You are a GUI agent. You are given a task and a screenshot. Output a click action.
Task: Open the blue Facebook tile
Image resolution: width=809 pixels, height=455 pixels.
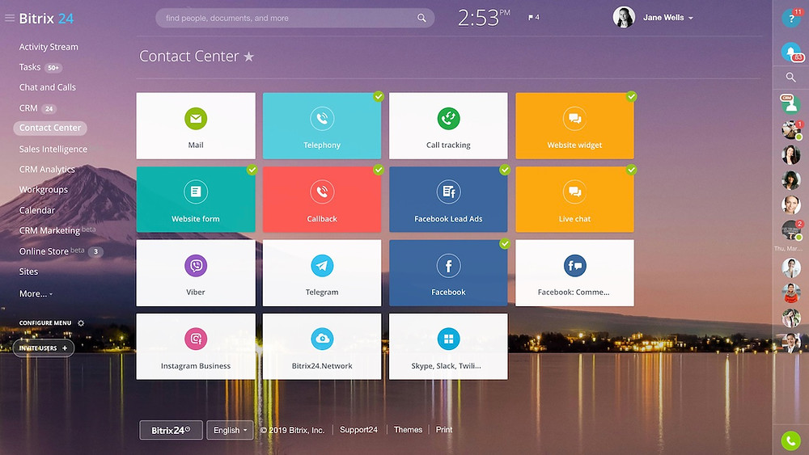pyautogui.click(x=448, y=273)
